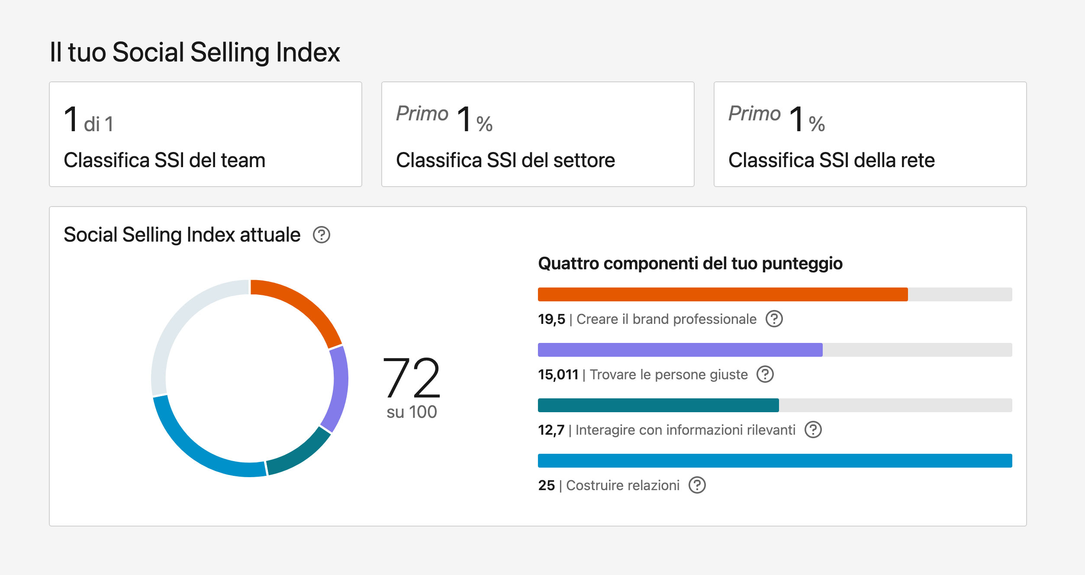The width and height of the screenshot is (1085, 575).
Task: Open help icon for Costruire relazioni
Action: point(697,485)
